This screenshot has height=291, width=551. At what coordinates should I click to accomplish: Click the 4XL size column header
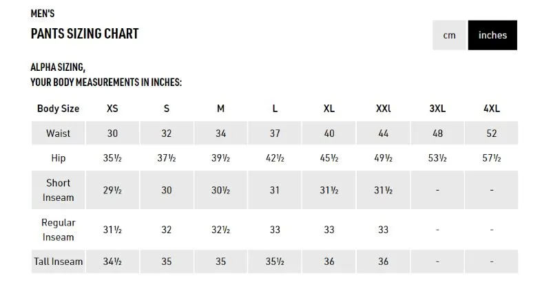[492, 109]
